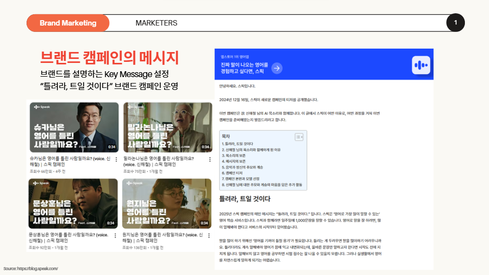Click the '안녕하세요. 스픽입니다.' greeting line
489x275 pixels.
click(237, 86)
